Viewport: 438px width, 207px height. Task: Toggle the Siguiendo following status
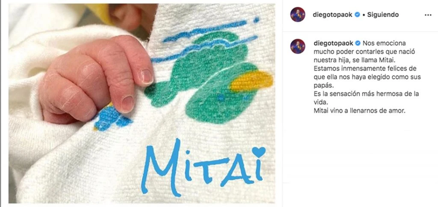pyautogui.click(x=383, y=15)
